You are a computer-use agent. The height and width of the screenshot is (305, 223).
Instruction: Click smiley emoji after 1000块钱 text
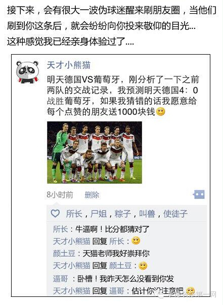click(161, 112)
